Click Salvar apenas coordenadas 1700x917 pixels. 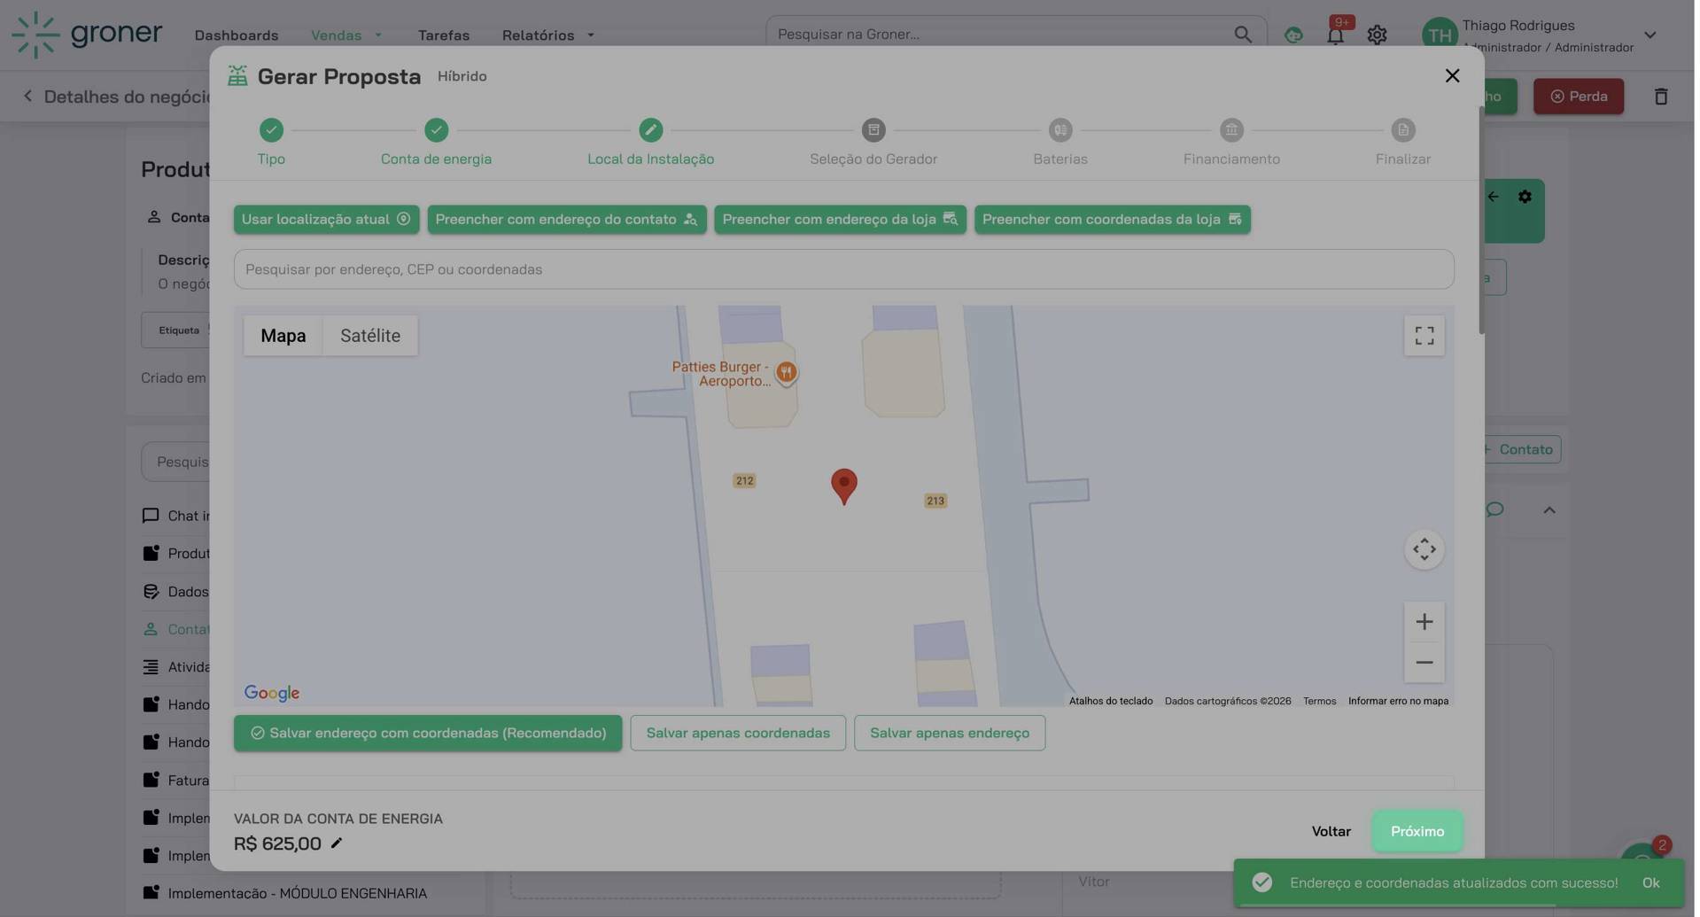coord(737,733)
